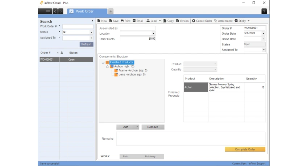Click the Other Costs field
Viewport: 307px width, 166px height.
[x=138, y=39]
